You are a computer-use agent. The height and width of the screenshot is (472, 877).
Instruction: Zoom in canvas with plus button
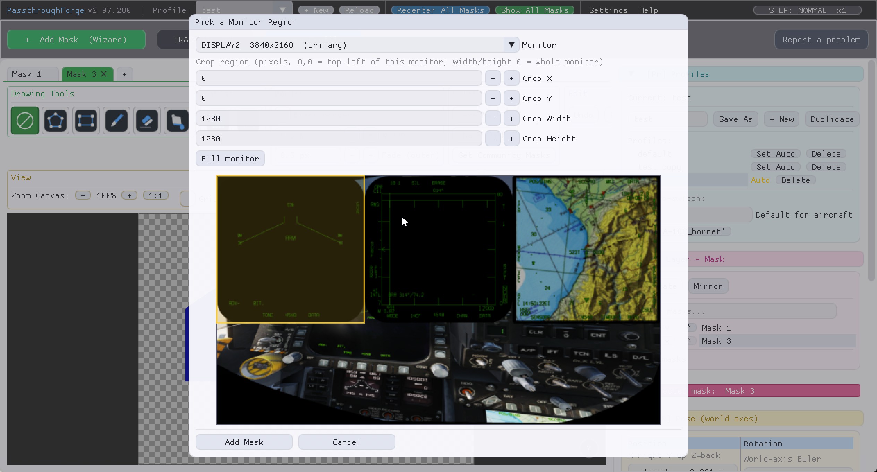(129, 195)
